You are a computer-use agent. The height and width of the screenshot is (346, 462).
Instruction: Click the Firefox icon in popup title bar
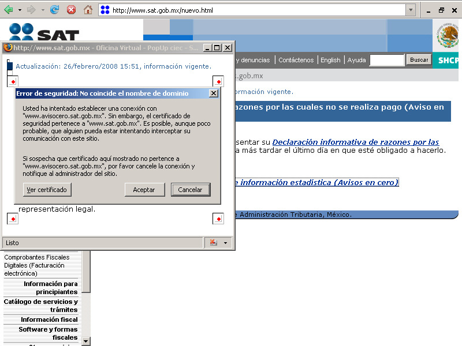coord(8,48)
